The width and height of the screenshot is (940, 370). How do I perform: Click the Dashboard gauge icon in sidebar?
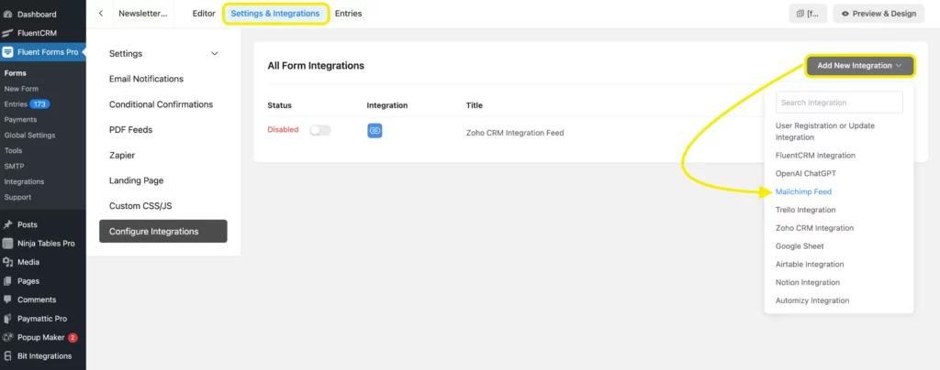[x=7, y=14]
